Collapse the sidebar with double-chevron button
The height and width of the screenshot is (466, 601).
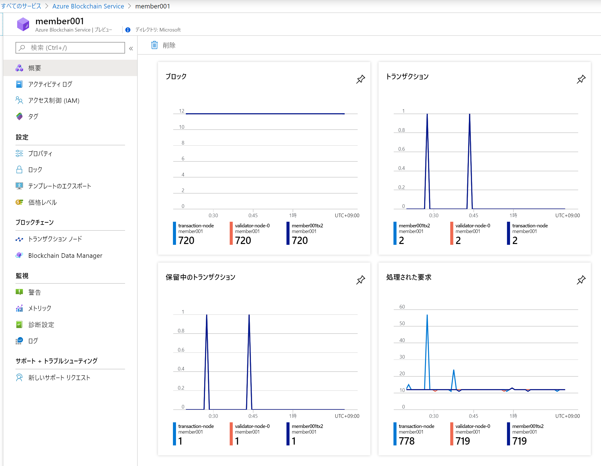[131, 48]
